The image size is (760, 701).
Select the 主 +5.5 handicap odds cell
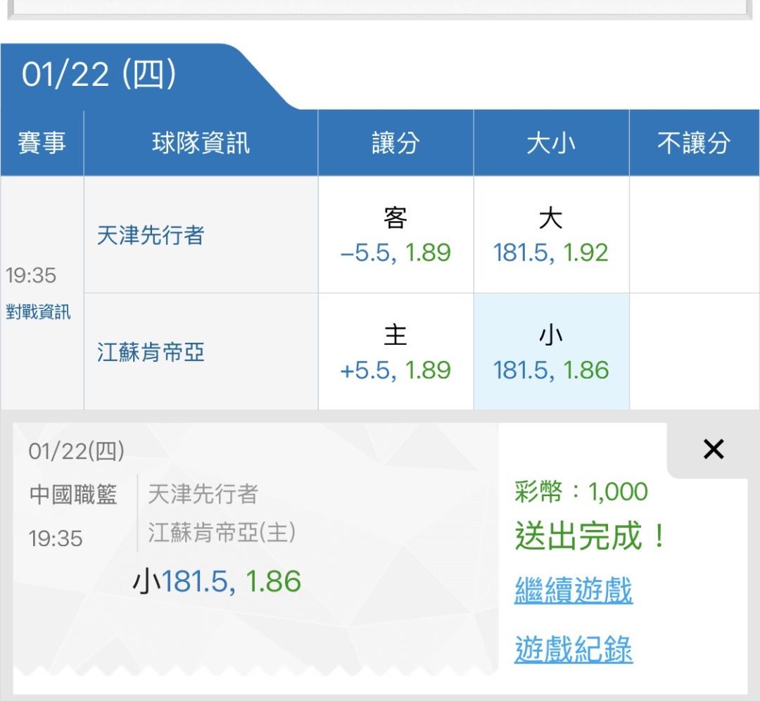[395, 352]
